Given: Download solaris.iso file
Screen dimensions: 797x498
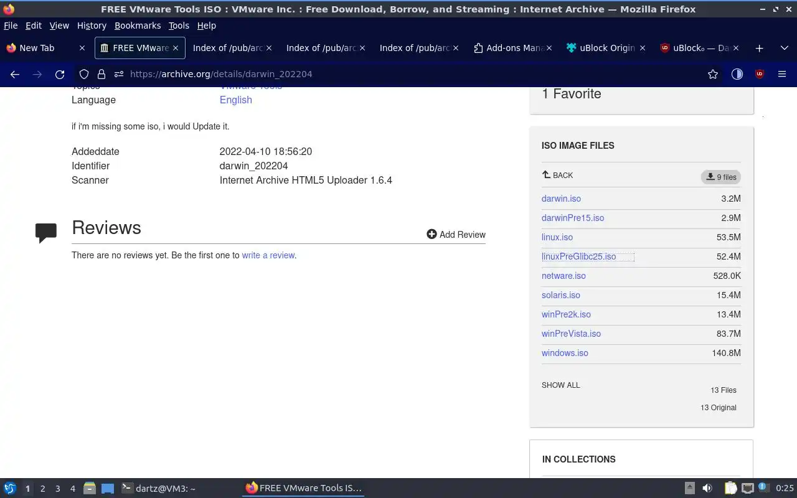Looking at the screenshot, I should pos(561,295).
